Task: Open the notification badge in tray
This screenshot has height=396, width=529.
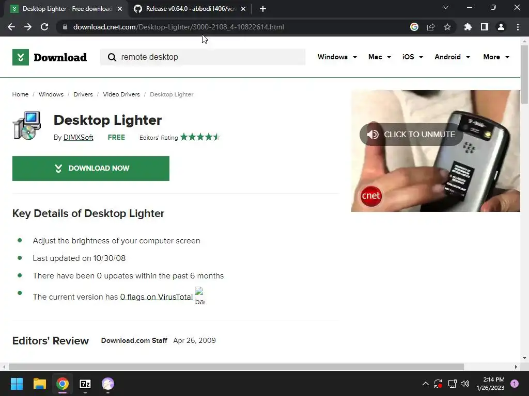Action: point(515,384)
